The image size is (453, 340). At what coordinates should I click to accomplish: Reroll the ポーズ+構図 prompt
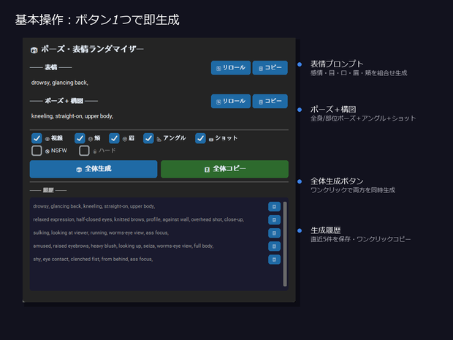tap(231, 101)
